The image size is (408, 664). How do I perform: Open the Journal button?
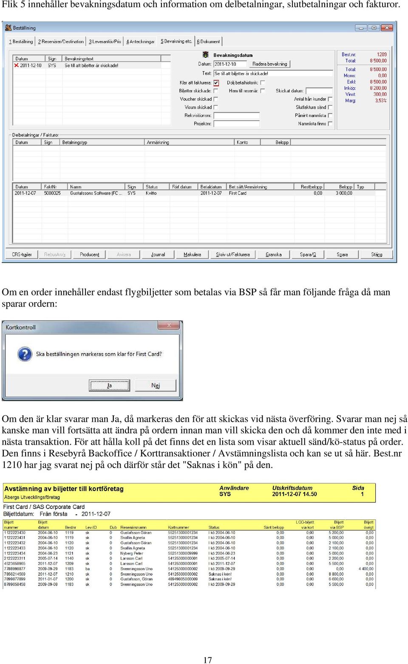[158, 254]
